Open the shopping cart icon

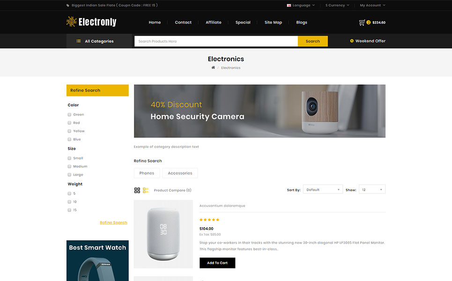[362, 22]
